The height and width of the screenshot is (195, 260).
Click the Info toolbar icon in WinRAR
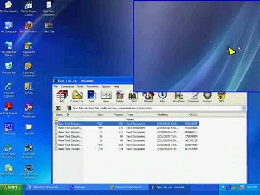pyautogui.click(x=162, y=97)
